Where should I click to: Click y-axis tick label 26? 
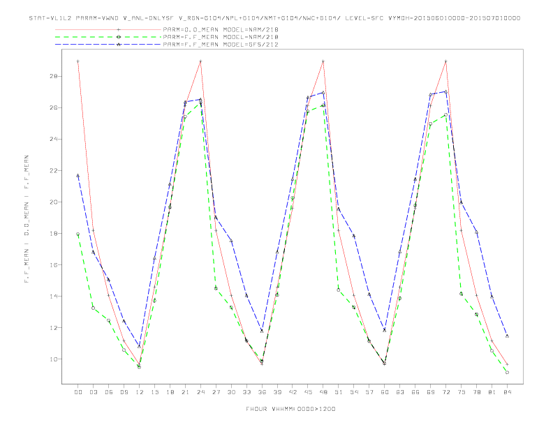[x=52, y=107]
